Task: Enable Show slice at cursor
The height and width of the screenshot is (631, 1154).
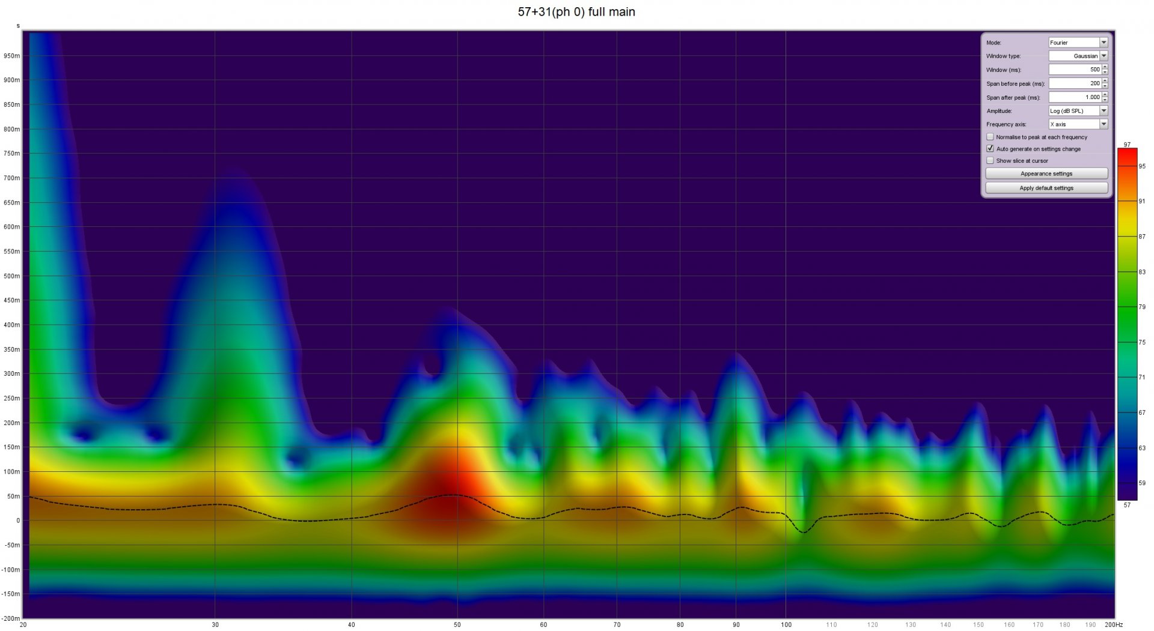Action: (x=990, y=161)
